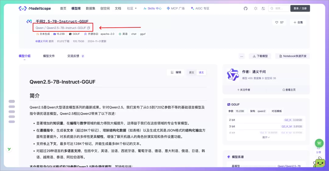Open Skills 中心 link
Image resolution: width=329 pixels, height=171 pixels.
click(x=153, y=9)
